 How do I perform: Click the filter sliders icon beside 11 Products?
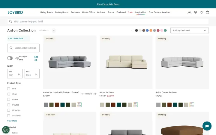click(x=54, y=30)
